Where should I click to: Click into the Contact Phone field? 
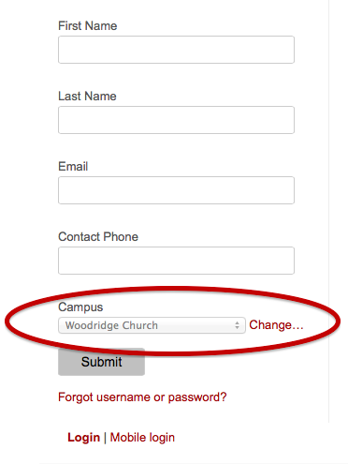(x=176, y=261)
